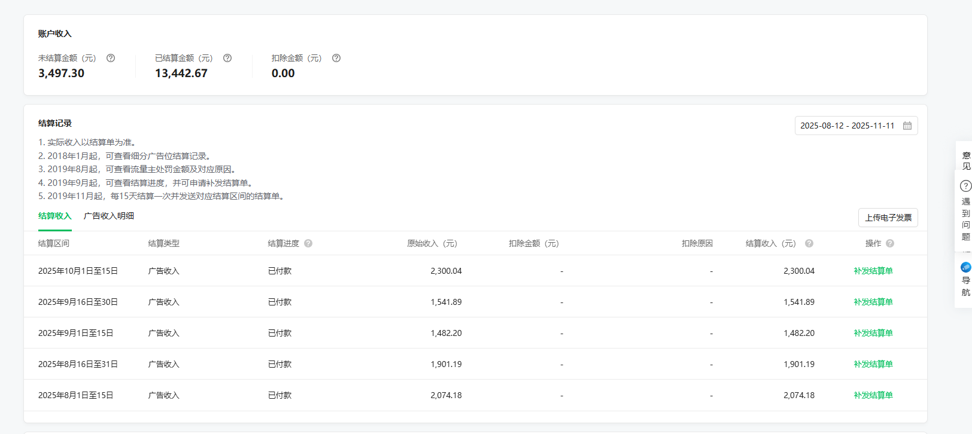Click 补发结算单 for 2025年9月16日至30日
972x434 pixels.
tap(873, 302)
